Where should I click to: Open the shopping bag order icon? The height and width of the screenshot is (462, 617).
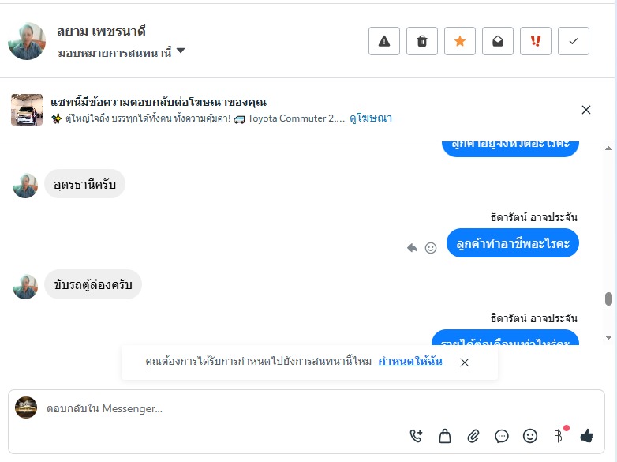point(445,435)
